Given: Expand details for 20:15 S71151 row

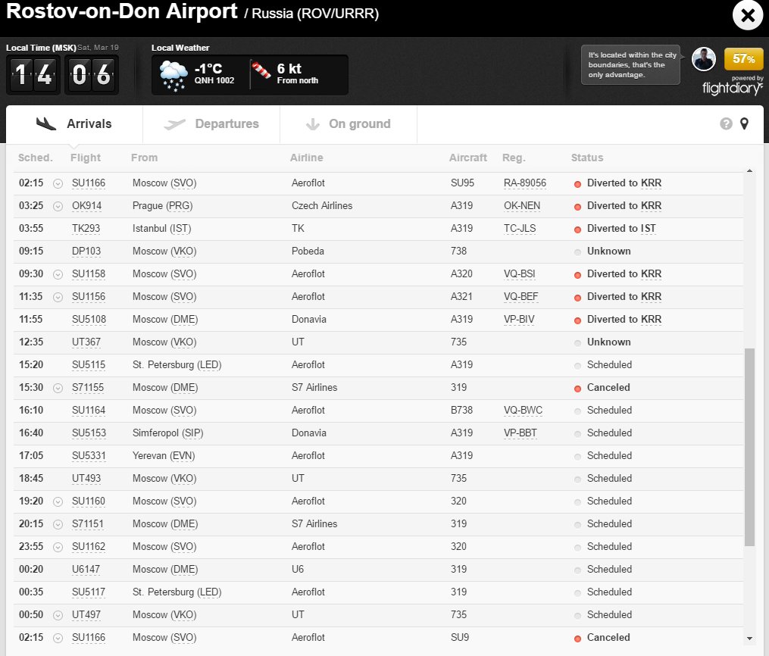Looking at the screenshot, I should 58,525.
